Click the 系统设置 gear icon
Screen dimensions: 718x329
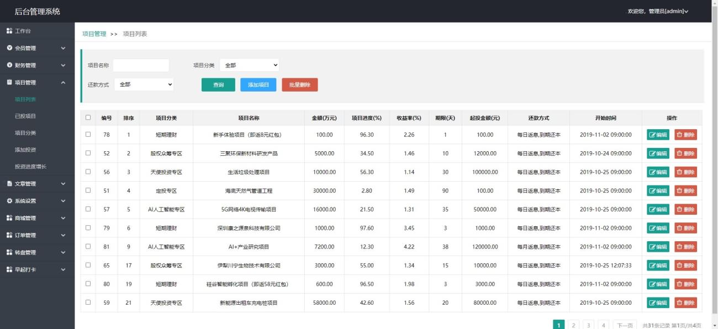pos(9,201)
